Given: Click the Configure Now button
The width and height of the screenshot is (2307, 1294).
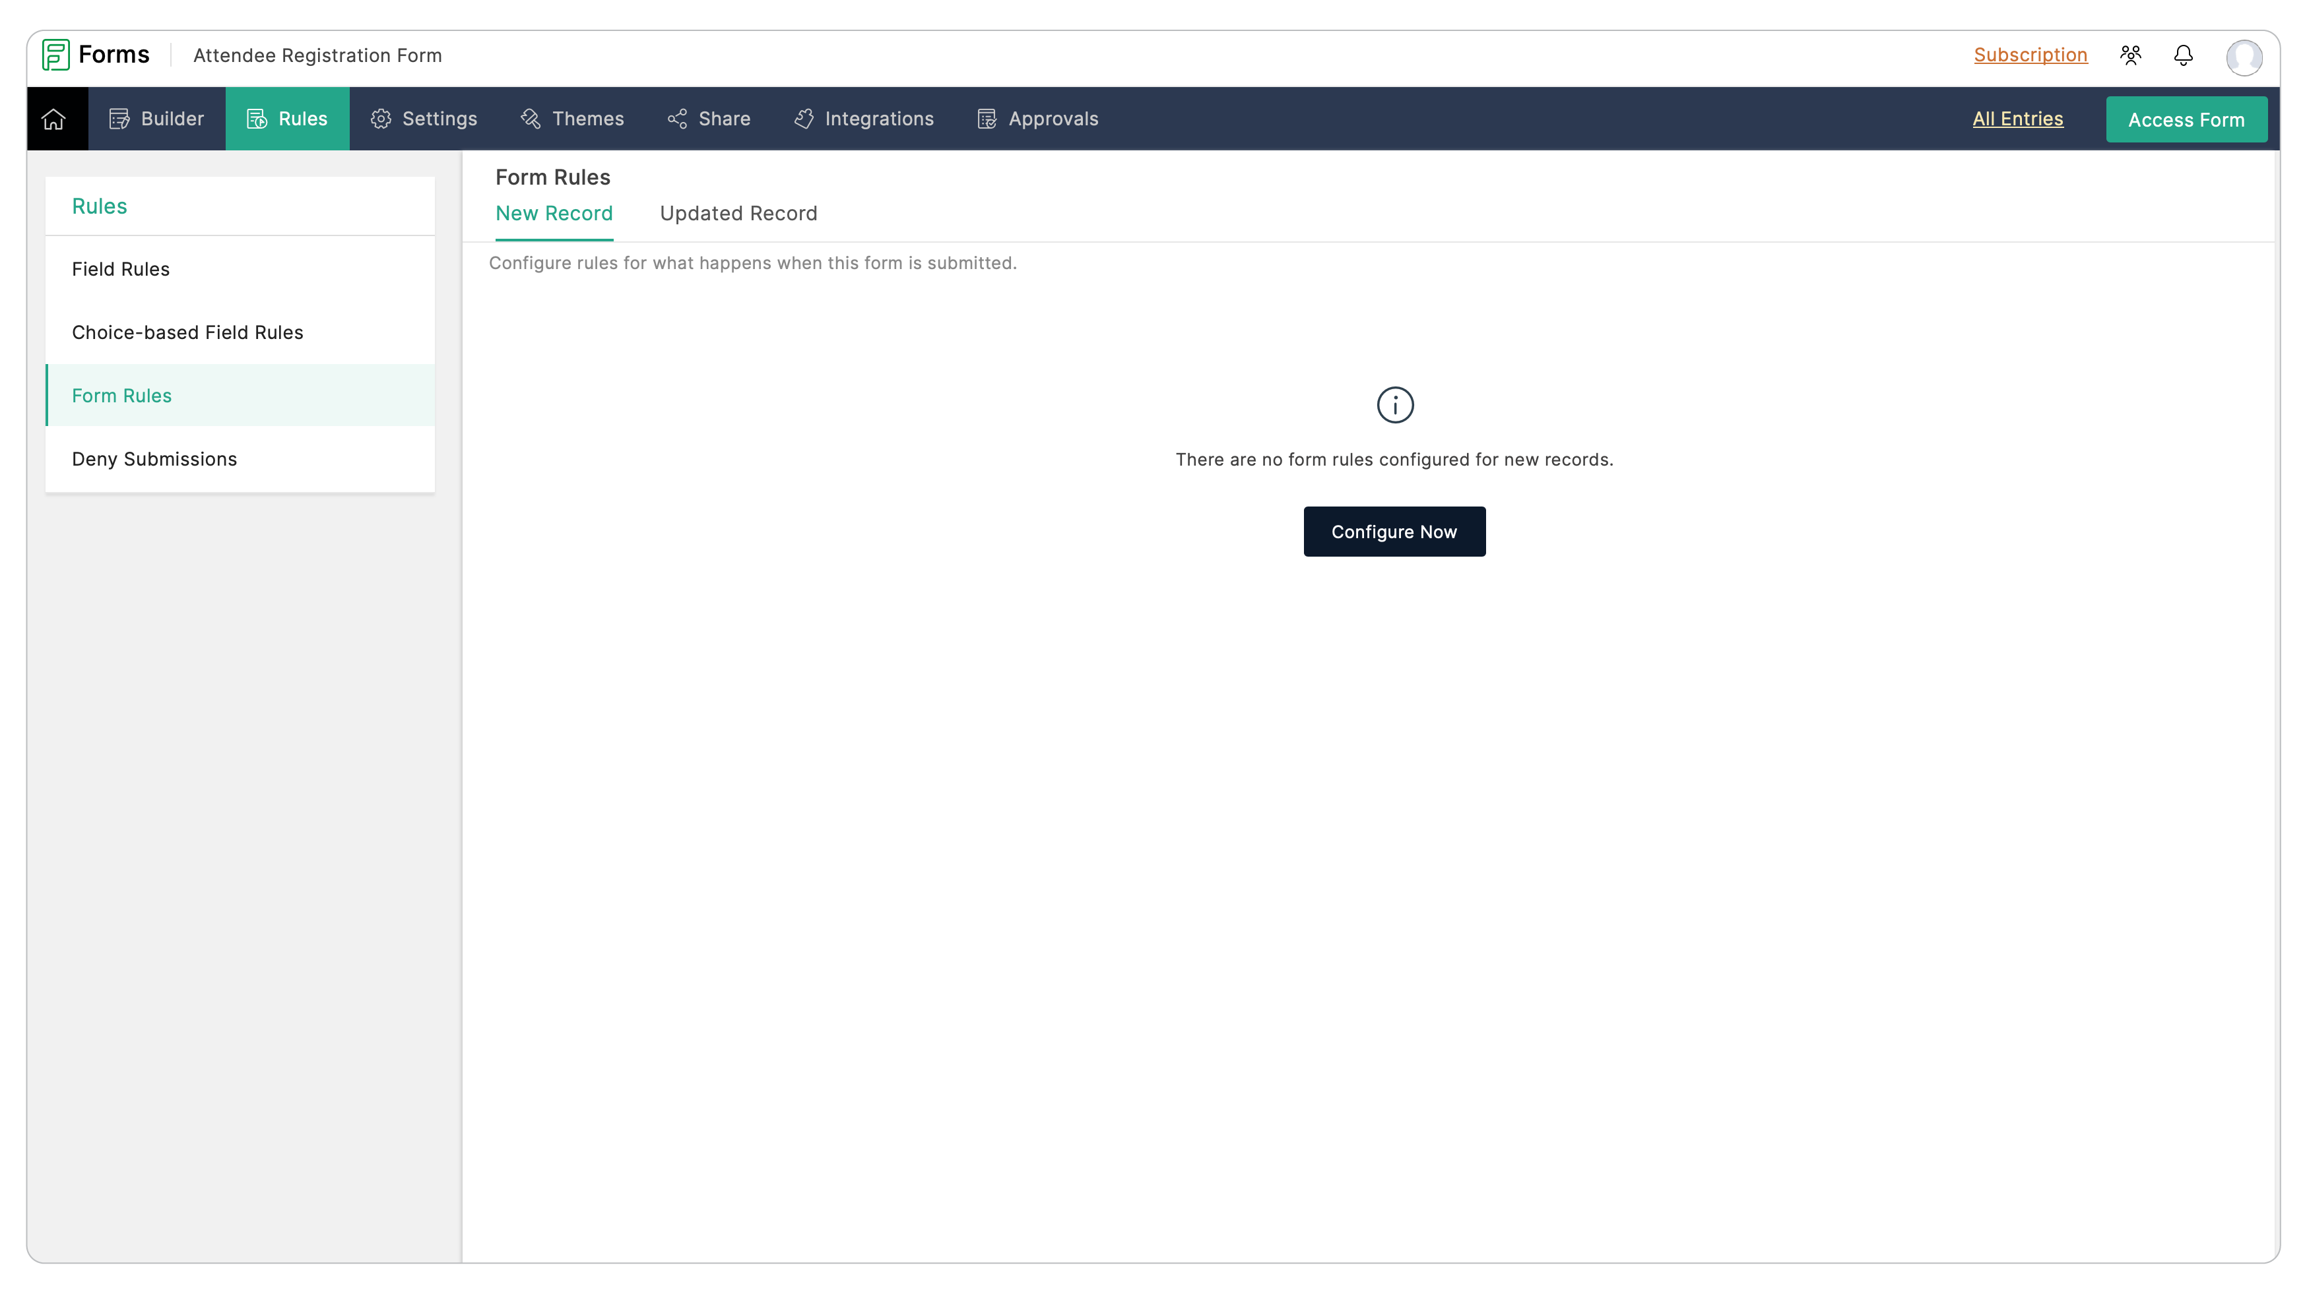Looking at the screenshot, I should (x=1394, y=530).
